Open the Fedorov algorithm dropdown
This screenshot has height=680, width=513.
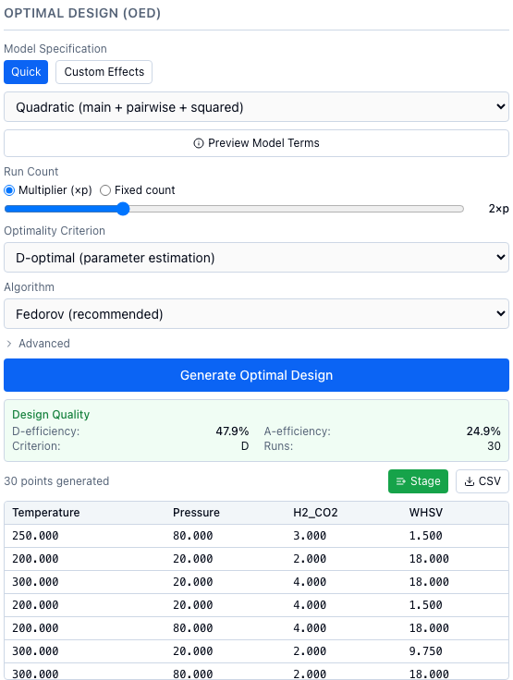point(257,313)
